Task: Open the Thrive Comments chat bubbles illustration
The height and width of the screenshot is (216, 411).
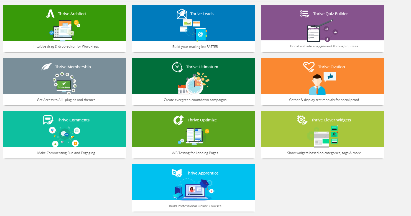Action: point(65,137)
